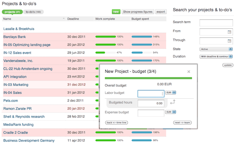Screen dimensions: 236x143
Task: Click Cradle 2 Cradle budget spent bar
Action: [x=141, y=133]
